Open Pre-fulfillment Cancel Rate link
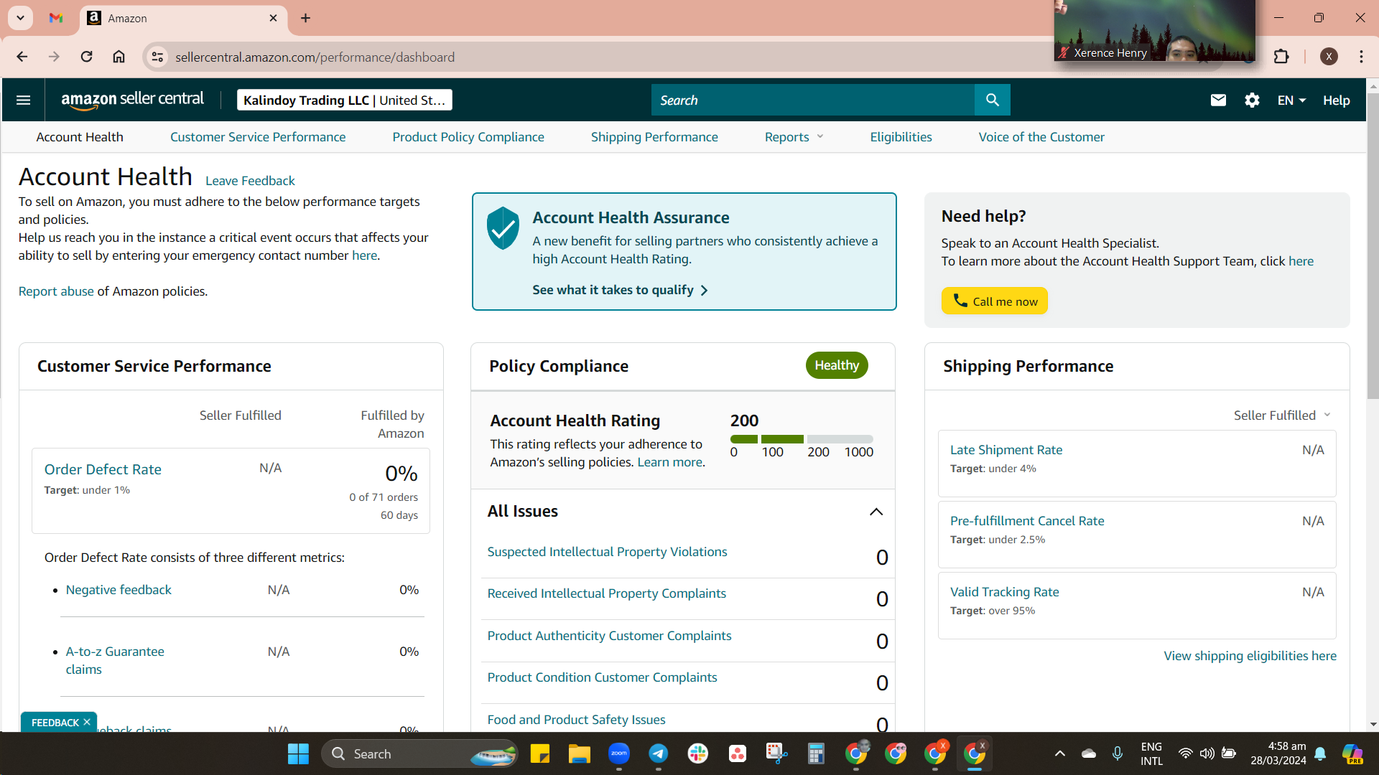 (1027, 521)
